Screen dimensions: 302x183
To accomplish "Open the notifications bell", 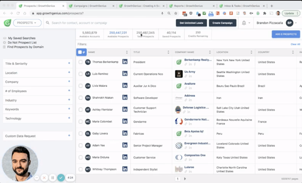I will pyautogui.click(x=244, y=23).
